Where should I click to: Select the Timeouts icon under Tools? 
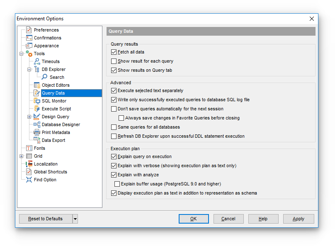(x=37, y=61)
